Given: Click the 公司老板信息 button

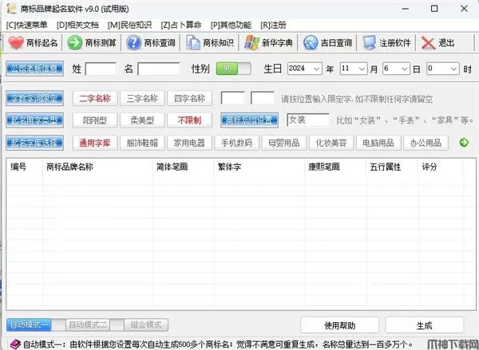Looking at the screenshot, I should (x=35, y=69).
